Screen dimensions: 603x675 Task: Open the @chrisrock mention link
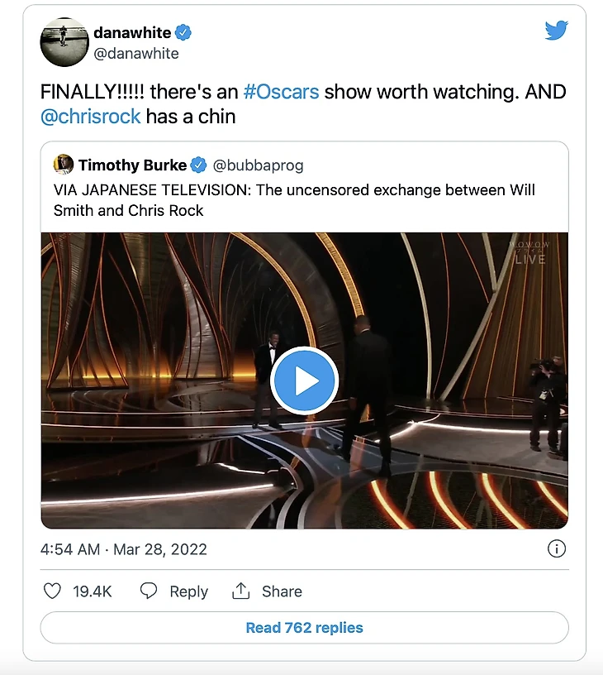pyautogui.click(x=90, y=117)
